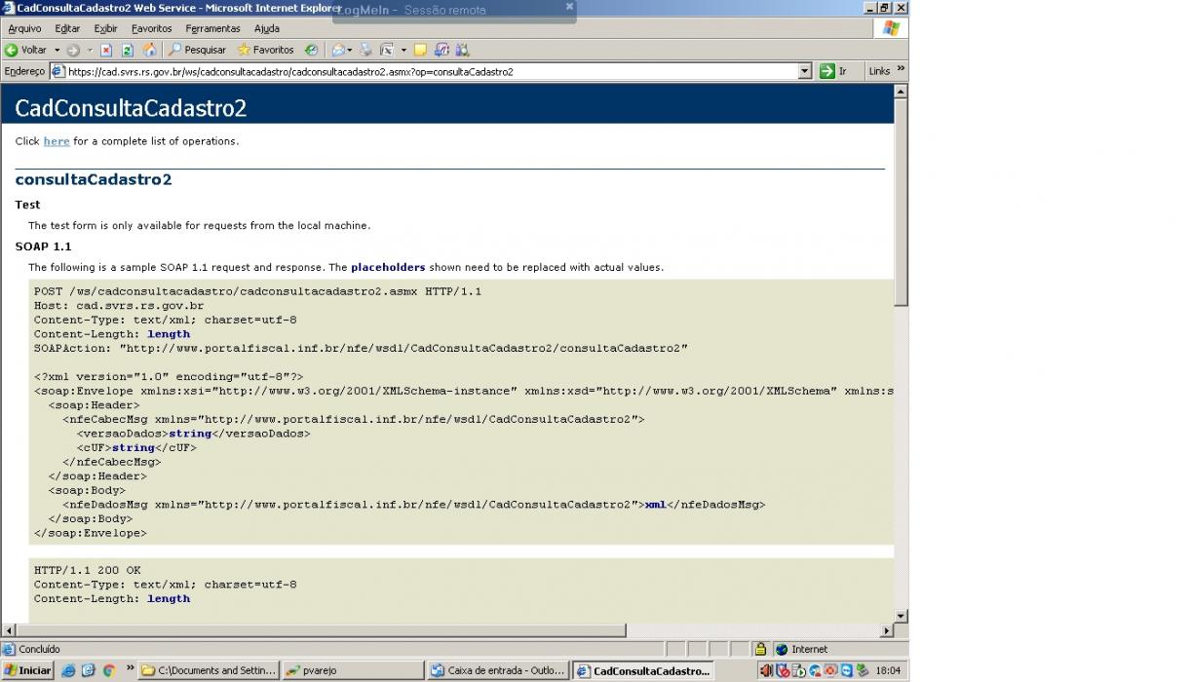This screenshot has width=1190, height=682.
Task: Expand the Links toolbar chevron
Action: coord(901,69)
